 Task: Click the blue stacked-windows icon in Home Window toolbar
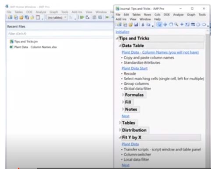pyautogui.click(x=27, y=17)
